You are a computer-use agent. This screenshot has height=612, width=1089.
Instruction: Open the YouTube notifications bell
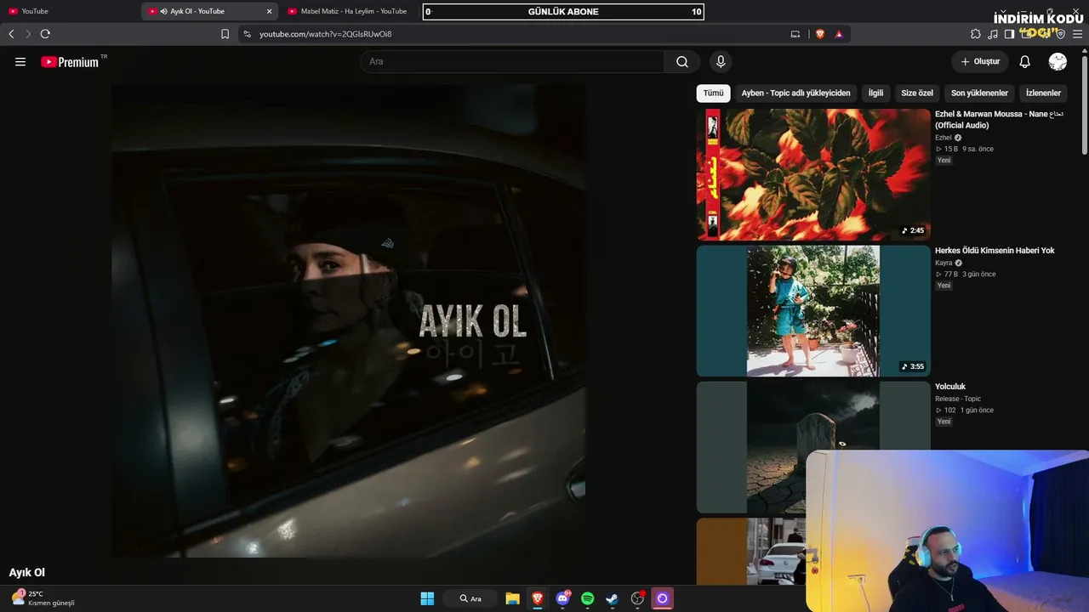(1025, 62)
